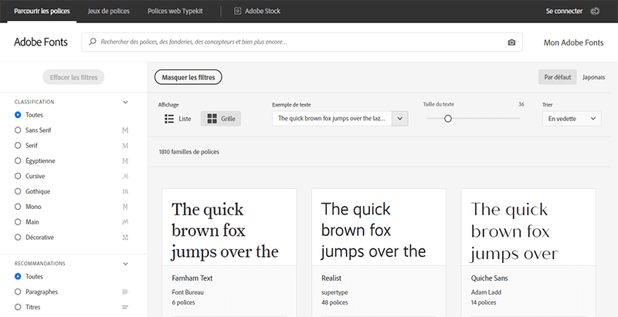618x317 pixels.
Task: Click the Gothique sample glyph icon
Action: [125, 191]
